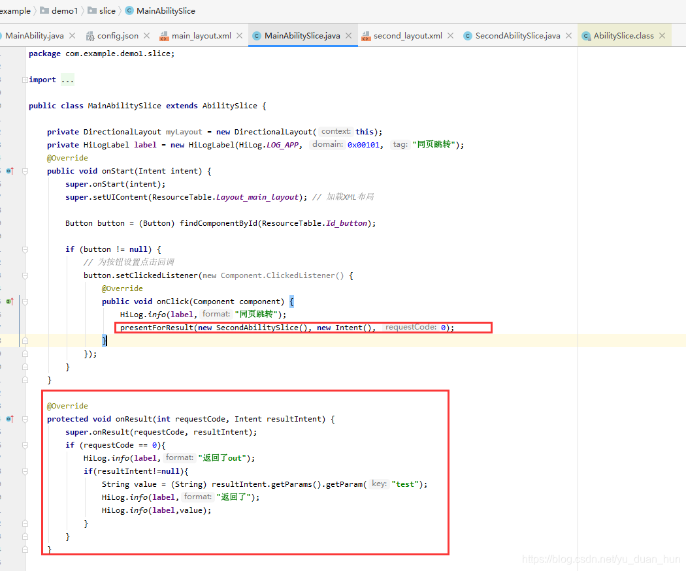The height and width of the screenshot is (571, 686).
Task: Close the AbilitySlice.class tab
Action: [662, 36]
